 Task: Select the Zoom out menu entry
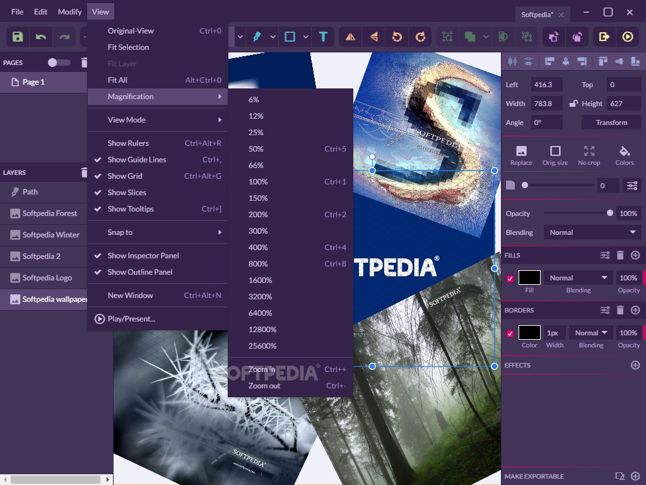pyautogui.click(x=291, y=386)
